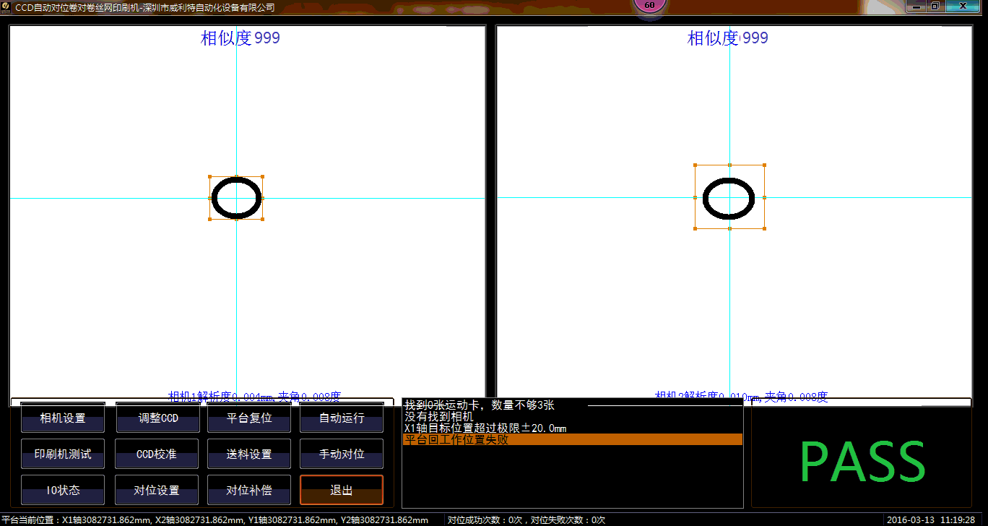This screenshot has height=526, width=988.
Task: Click the 相机设置 camera settings button
Action: click(x=63, y=418)
